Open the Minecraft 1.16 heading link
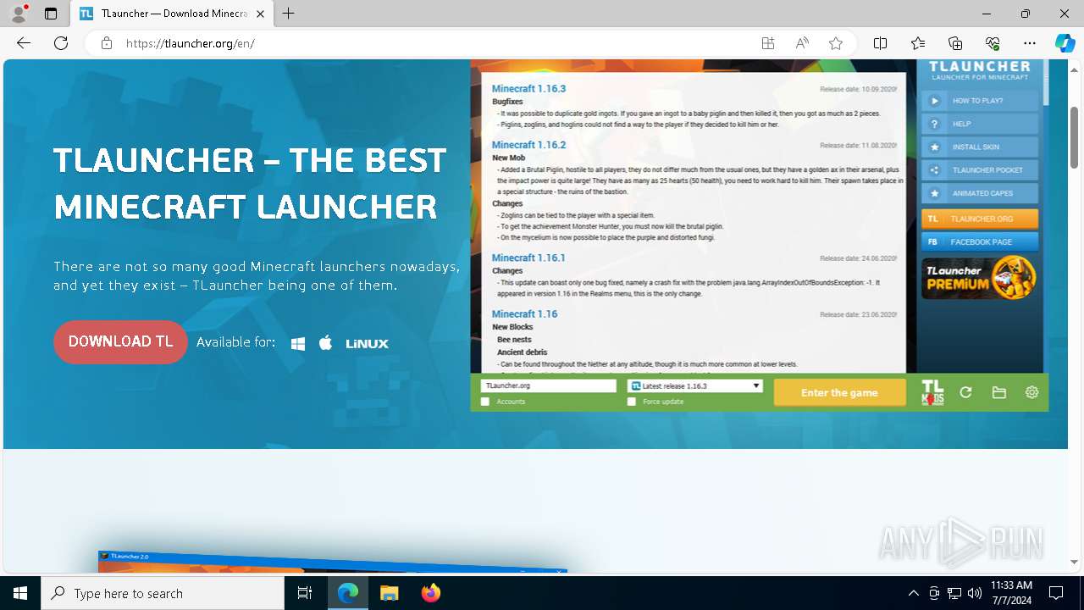 [524, 314]
